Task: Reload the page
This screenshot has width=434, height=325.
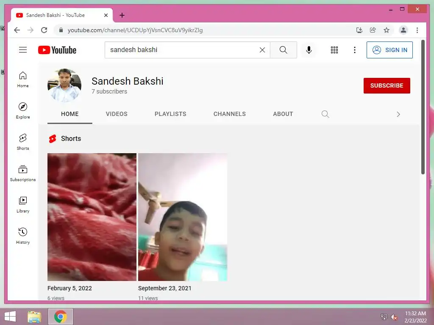Action: (44, 30)
